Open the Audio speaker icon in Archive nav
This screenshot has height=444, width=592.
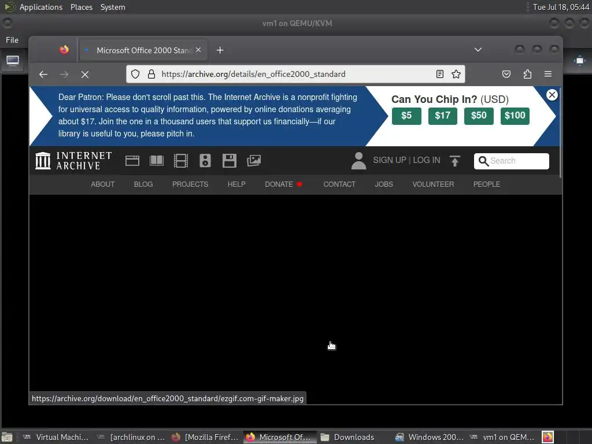205,161
